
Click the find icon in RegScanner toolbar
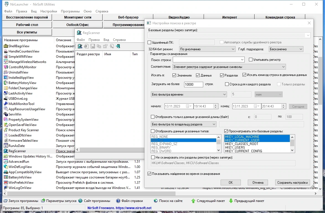click(112, 46)
